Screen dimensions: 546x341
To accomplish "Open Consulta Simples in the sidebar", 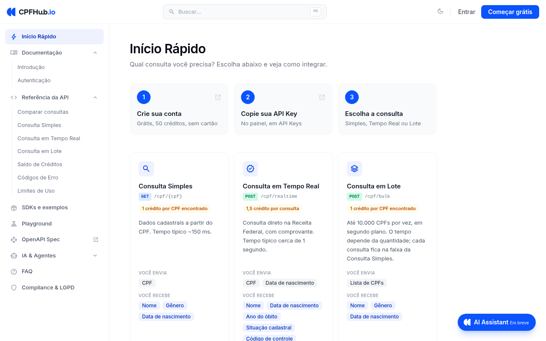I will click(x=39, y=125).
